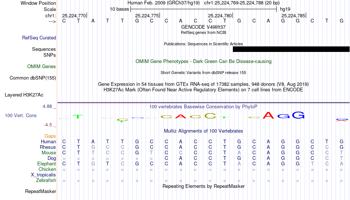Screen dimensions: 350x200
Task: Click the Window Position label
Action: coord(38,3)
